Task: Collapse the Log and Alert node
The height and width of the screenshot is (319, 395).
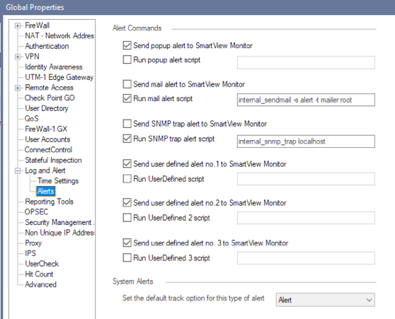Action: point(18,170)
